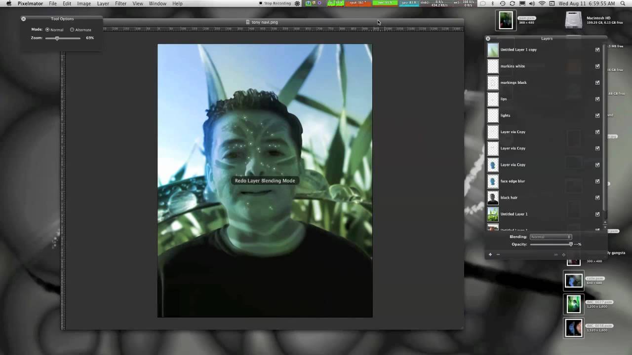This screenshot has height=355, width=632.
Task: Open the 640 × 480 desktop file thumbnail
Action: click(574, 281)
